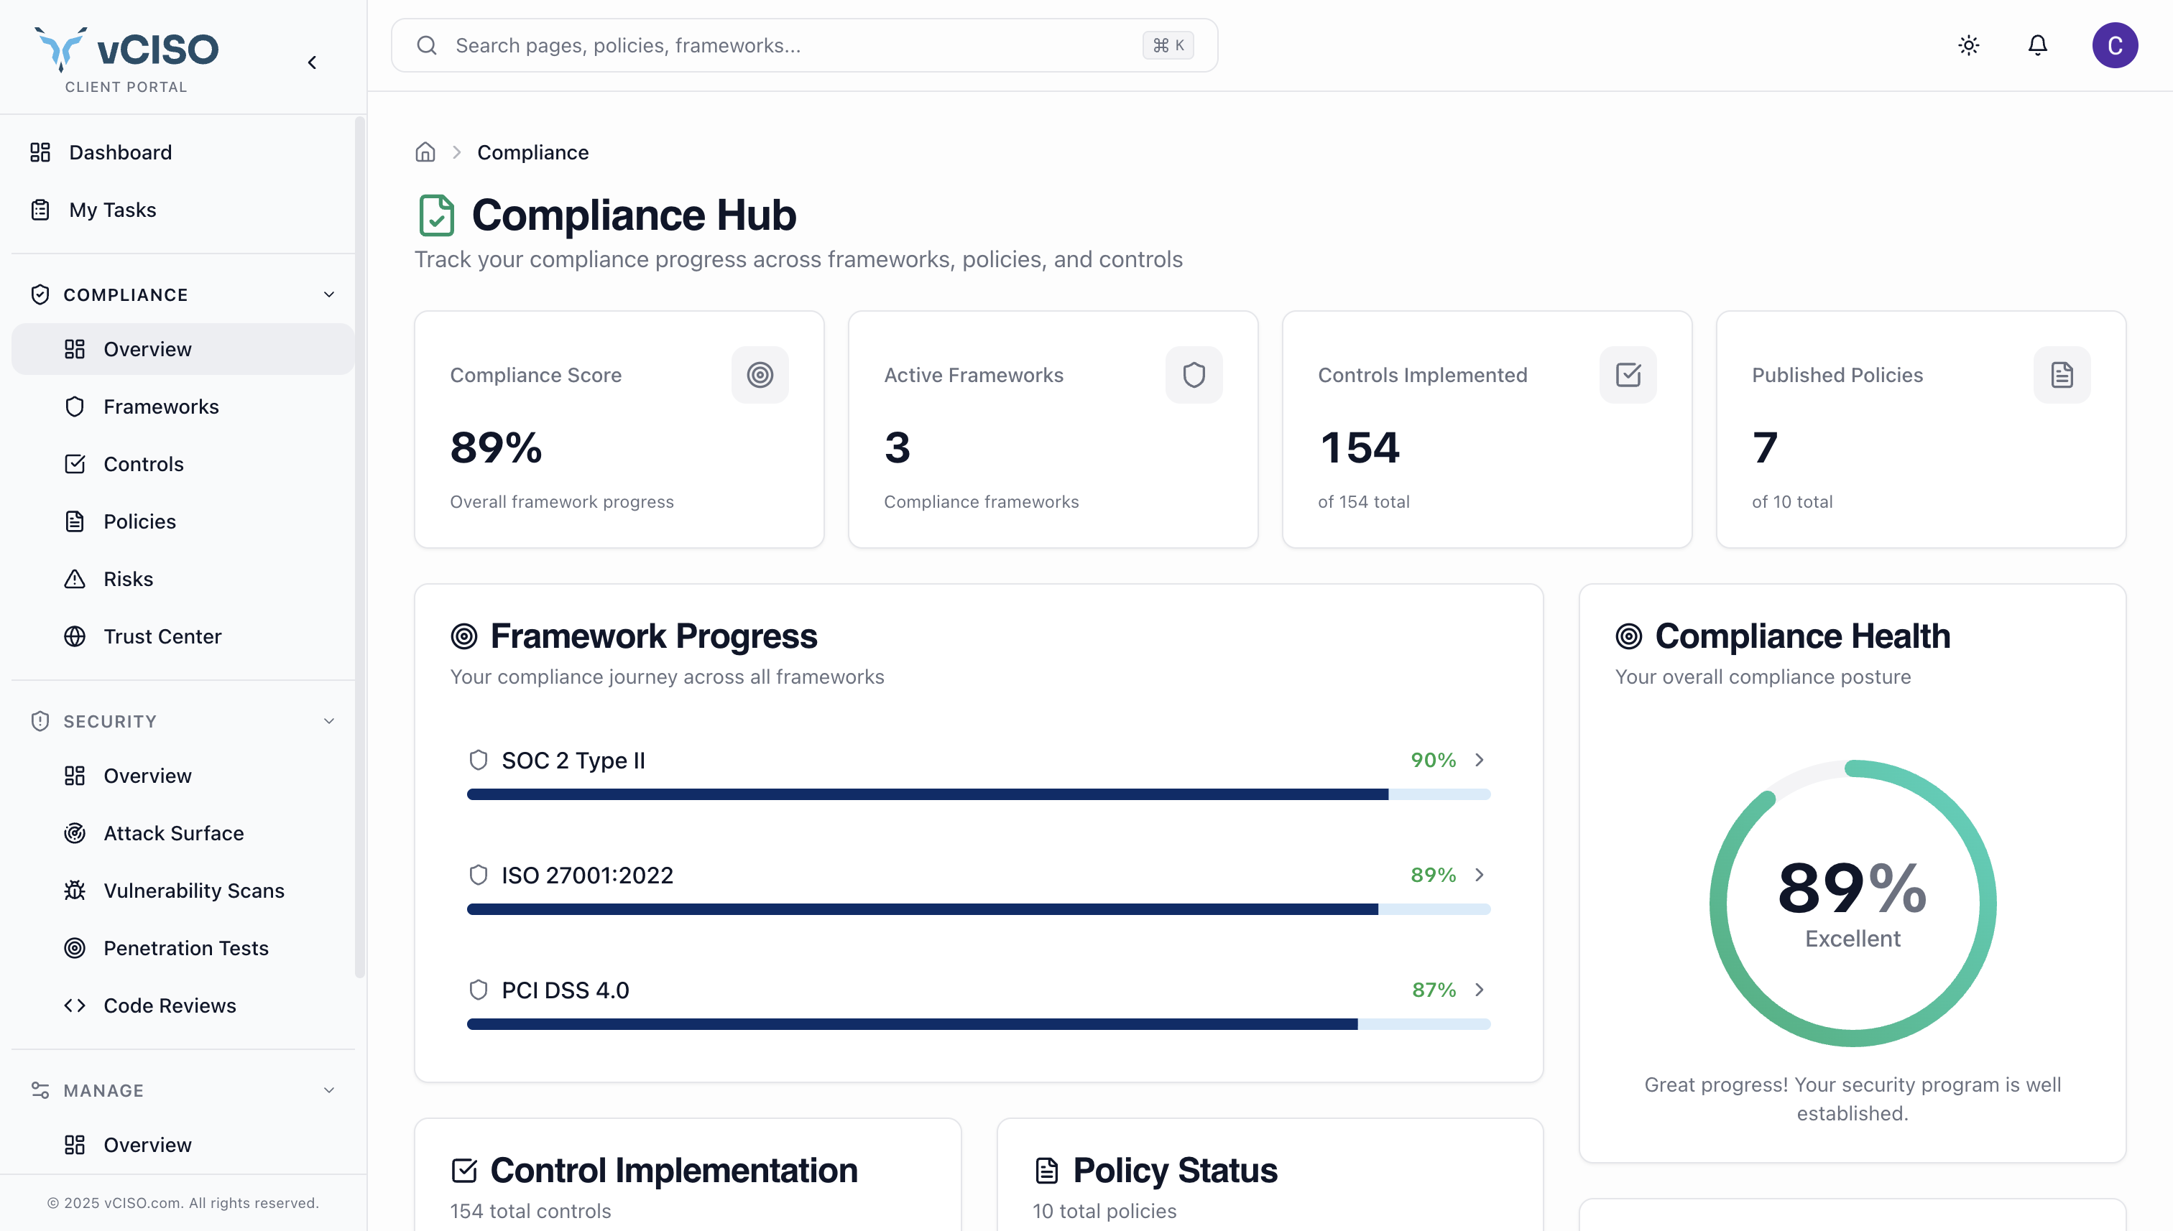
Task: Open ISO 27001:2022 details chevron
Action: click(x=1480, y=875)
